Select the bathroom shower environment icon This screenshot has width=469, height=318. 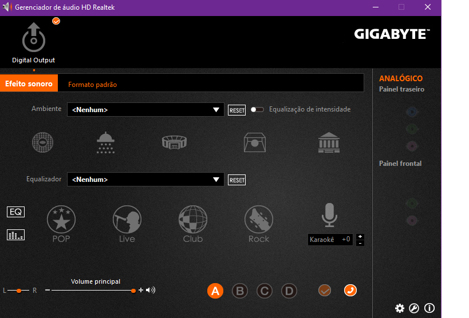point(105,142)
